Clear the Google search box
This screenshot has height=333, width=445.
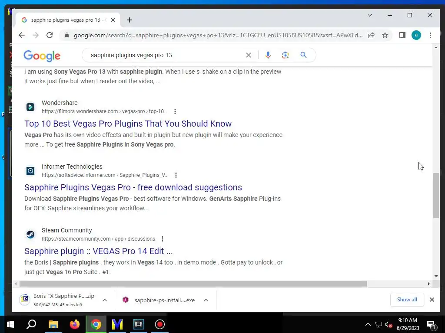click(x=248, y=55)
